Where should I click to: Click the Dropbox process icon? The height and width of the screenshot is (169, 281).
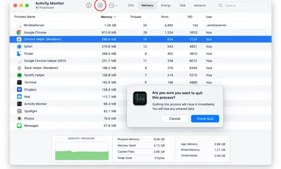pos(19,89)
